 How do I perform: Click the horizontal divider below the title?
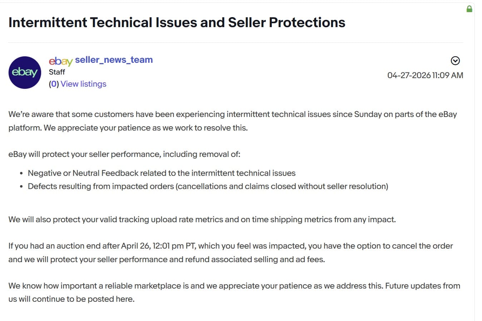coord(236,42)
